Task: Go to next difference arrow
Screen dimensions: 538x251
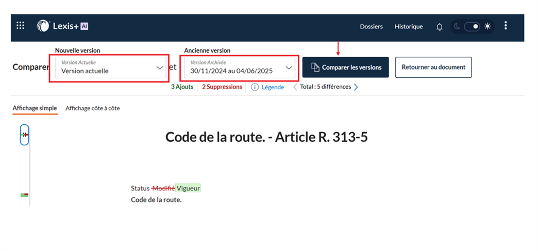Action: 356,87
